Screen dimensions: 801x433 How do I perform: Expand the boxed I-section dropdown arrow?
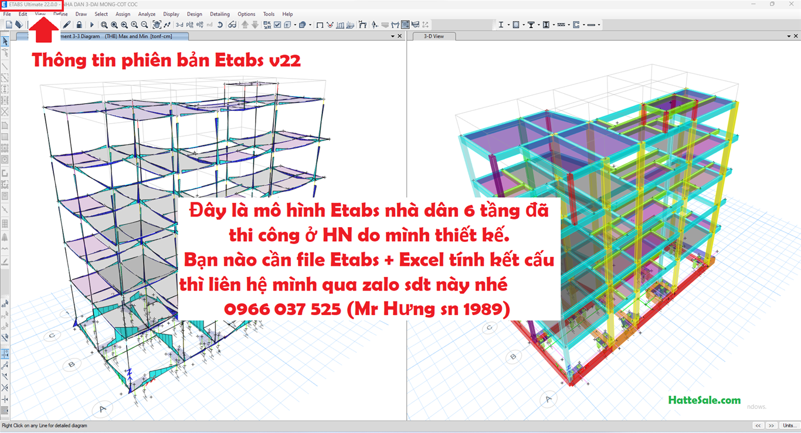coord(554,25)
